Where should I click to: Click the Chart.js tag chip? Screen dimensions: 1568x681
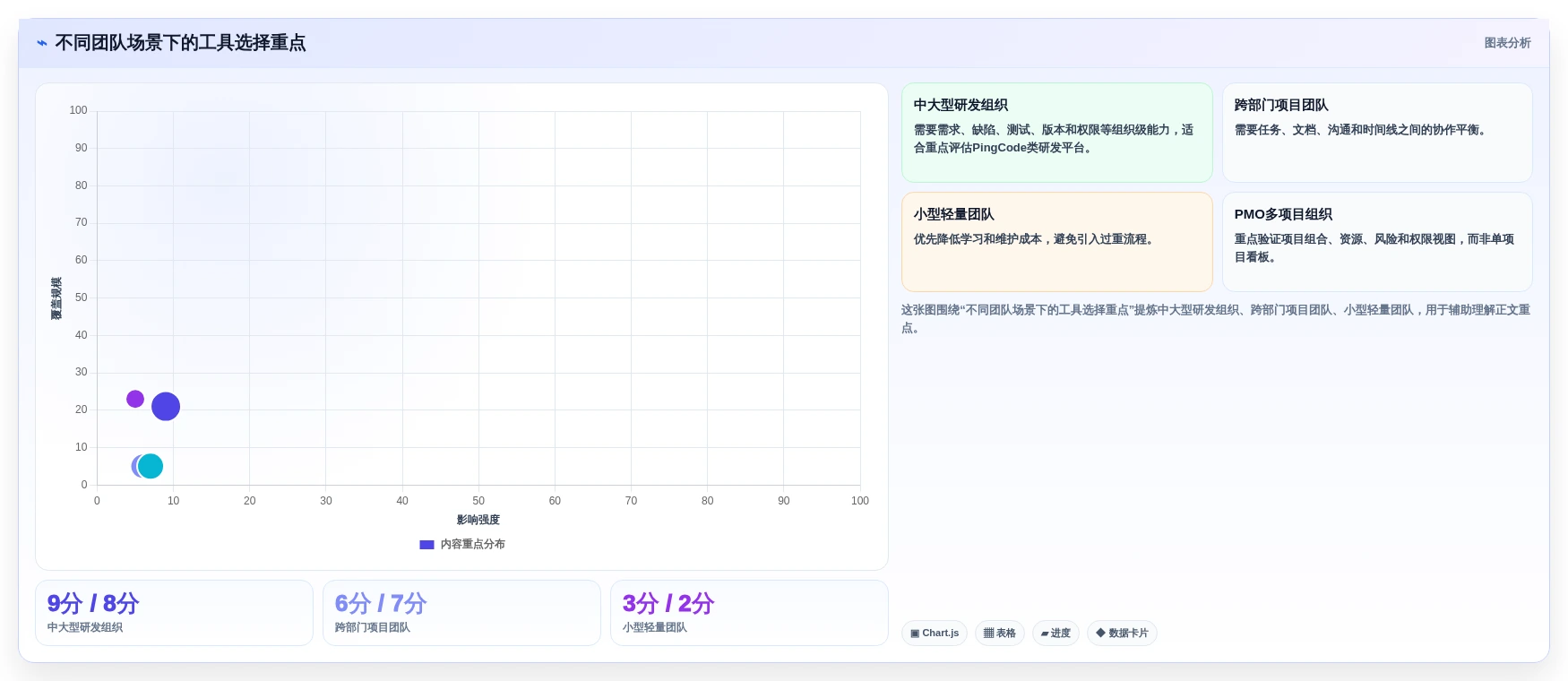point(935,633)
